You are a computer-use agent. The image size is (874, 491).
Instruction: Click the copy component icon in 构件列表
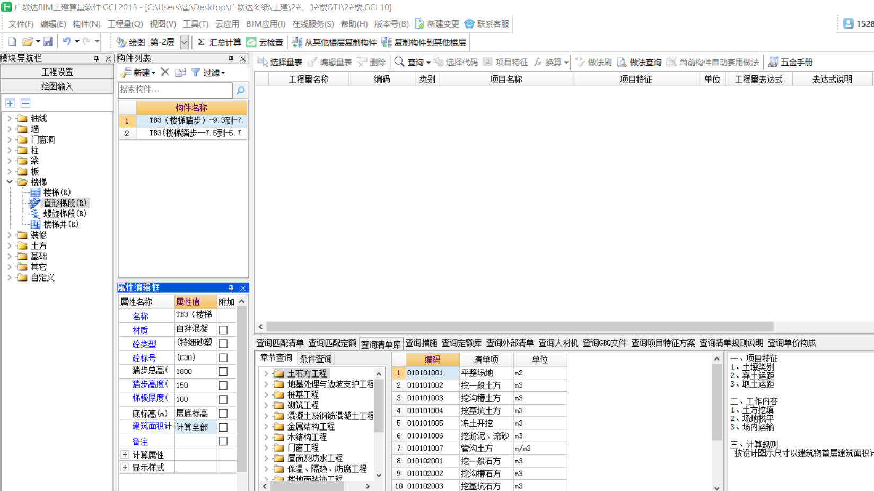[x=180, y=73]
